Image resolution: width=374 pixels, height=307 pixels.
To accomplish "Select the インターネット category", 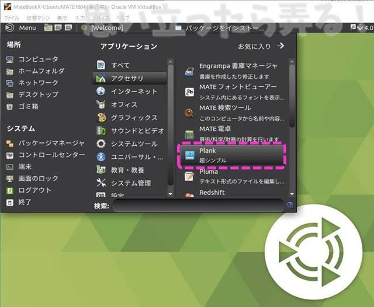I will tap(130, 92).
